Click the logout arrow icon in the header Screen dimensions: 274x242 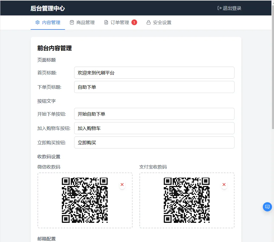tap(219, 8)
